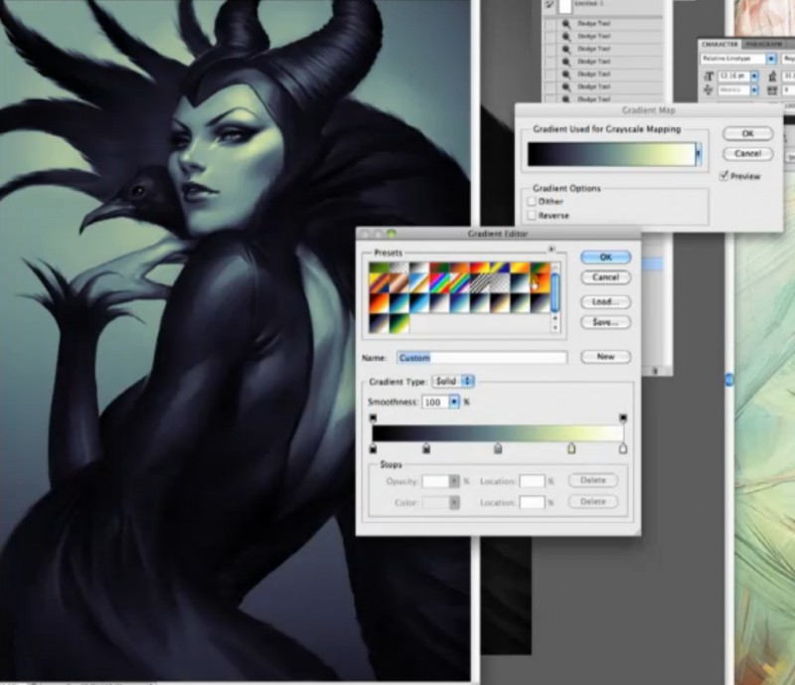Screen dimensions: 795x685
Task: Select the gray-teal middle color stop
Action: point(498,448)
